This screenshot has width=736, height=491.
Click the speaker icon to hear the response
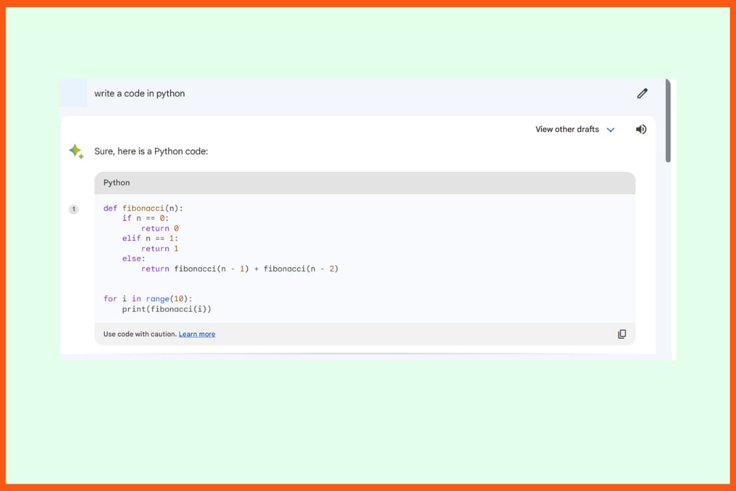(641, 129)
